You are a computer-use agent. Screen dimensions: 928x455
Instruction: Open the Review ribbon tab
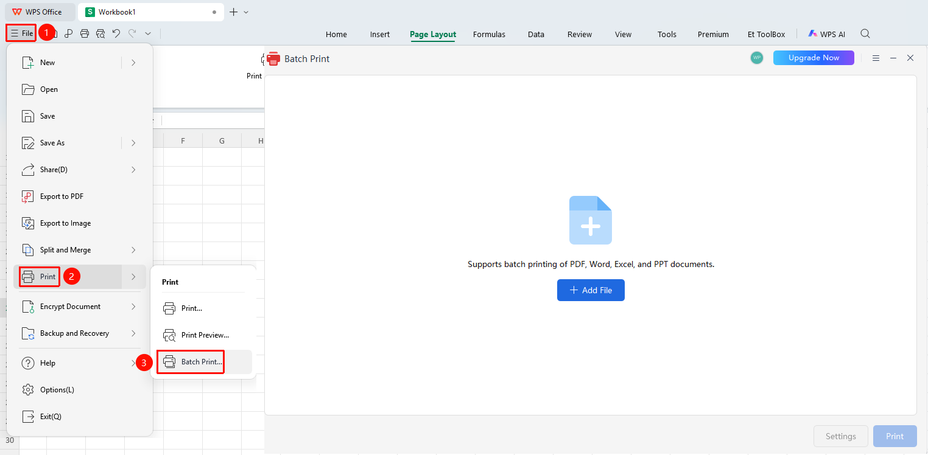click(580, 35)
